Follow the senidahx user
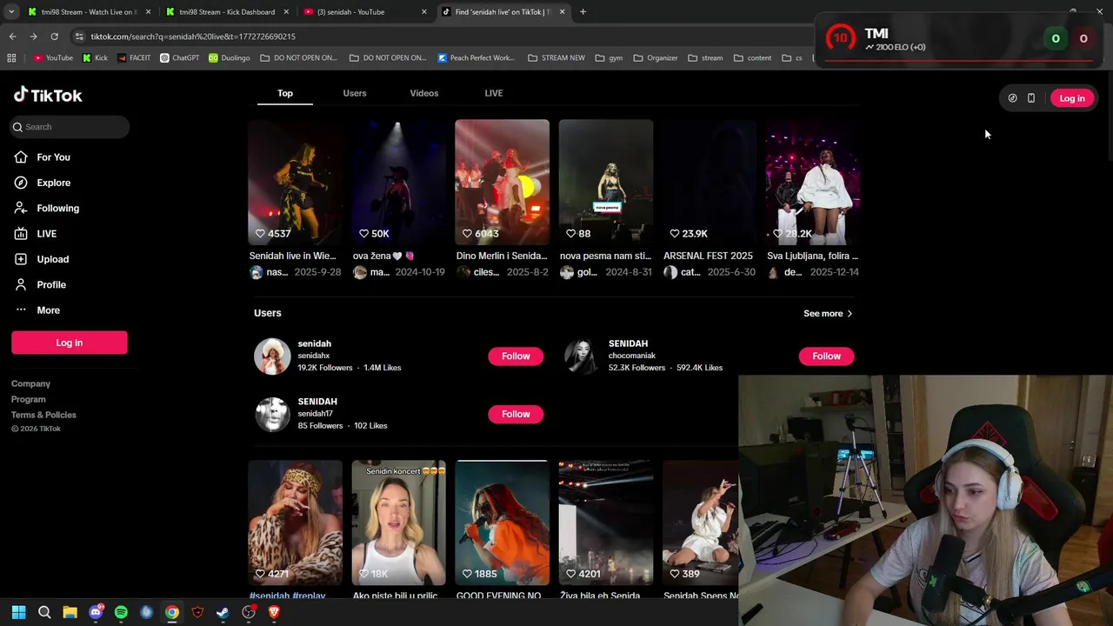 click(x=516, y=356)
